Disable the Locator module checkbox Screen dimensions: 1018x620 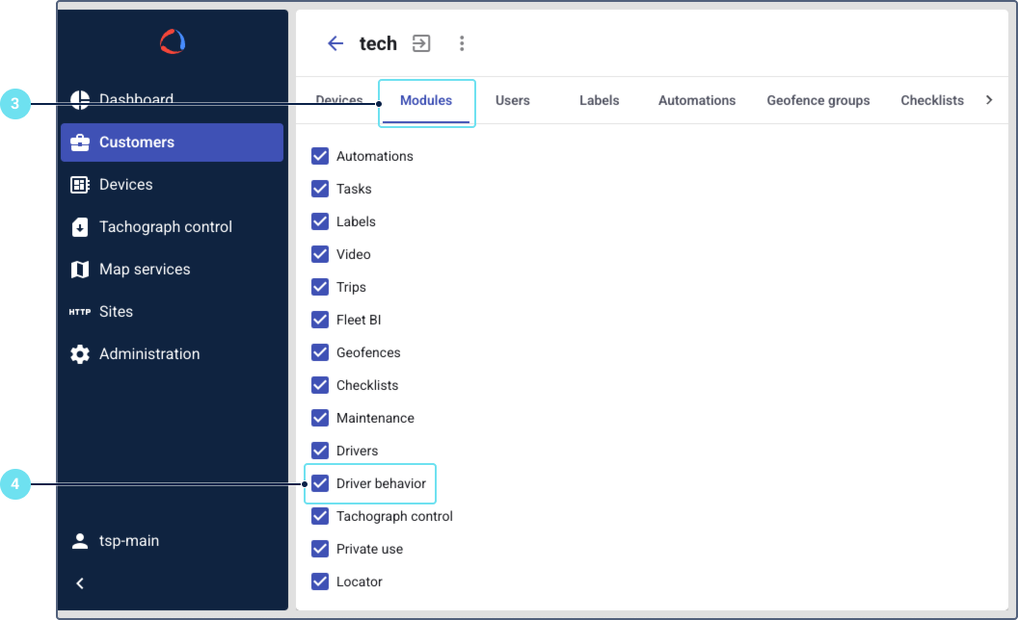click(320, 581)
